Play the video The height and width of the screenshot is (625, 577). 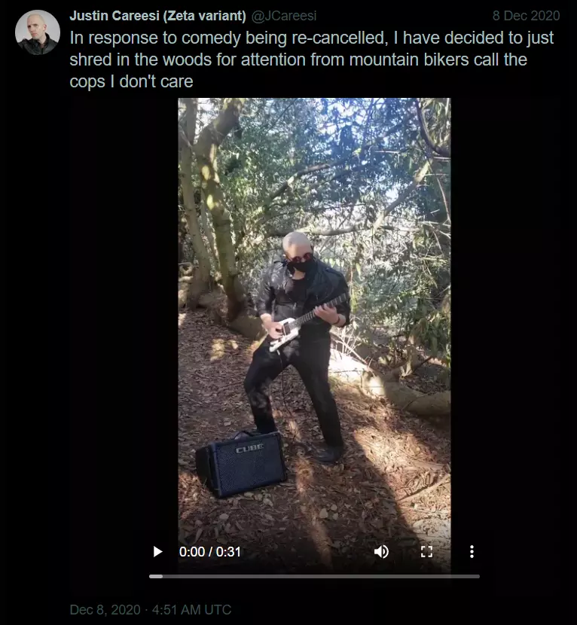(158, 552)
